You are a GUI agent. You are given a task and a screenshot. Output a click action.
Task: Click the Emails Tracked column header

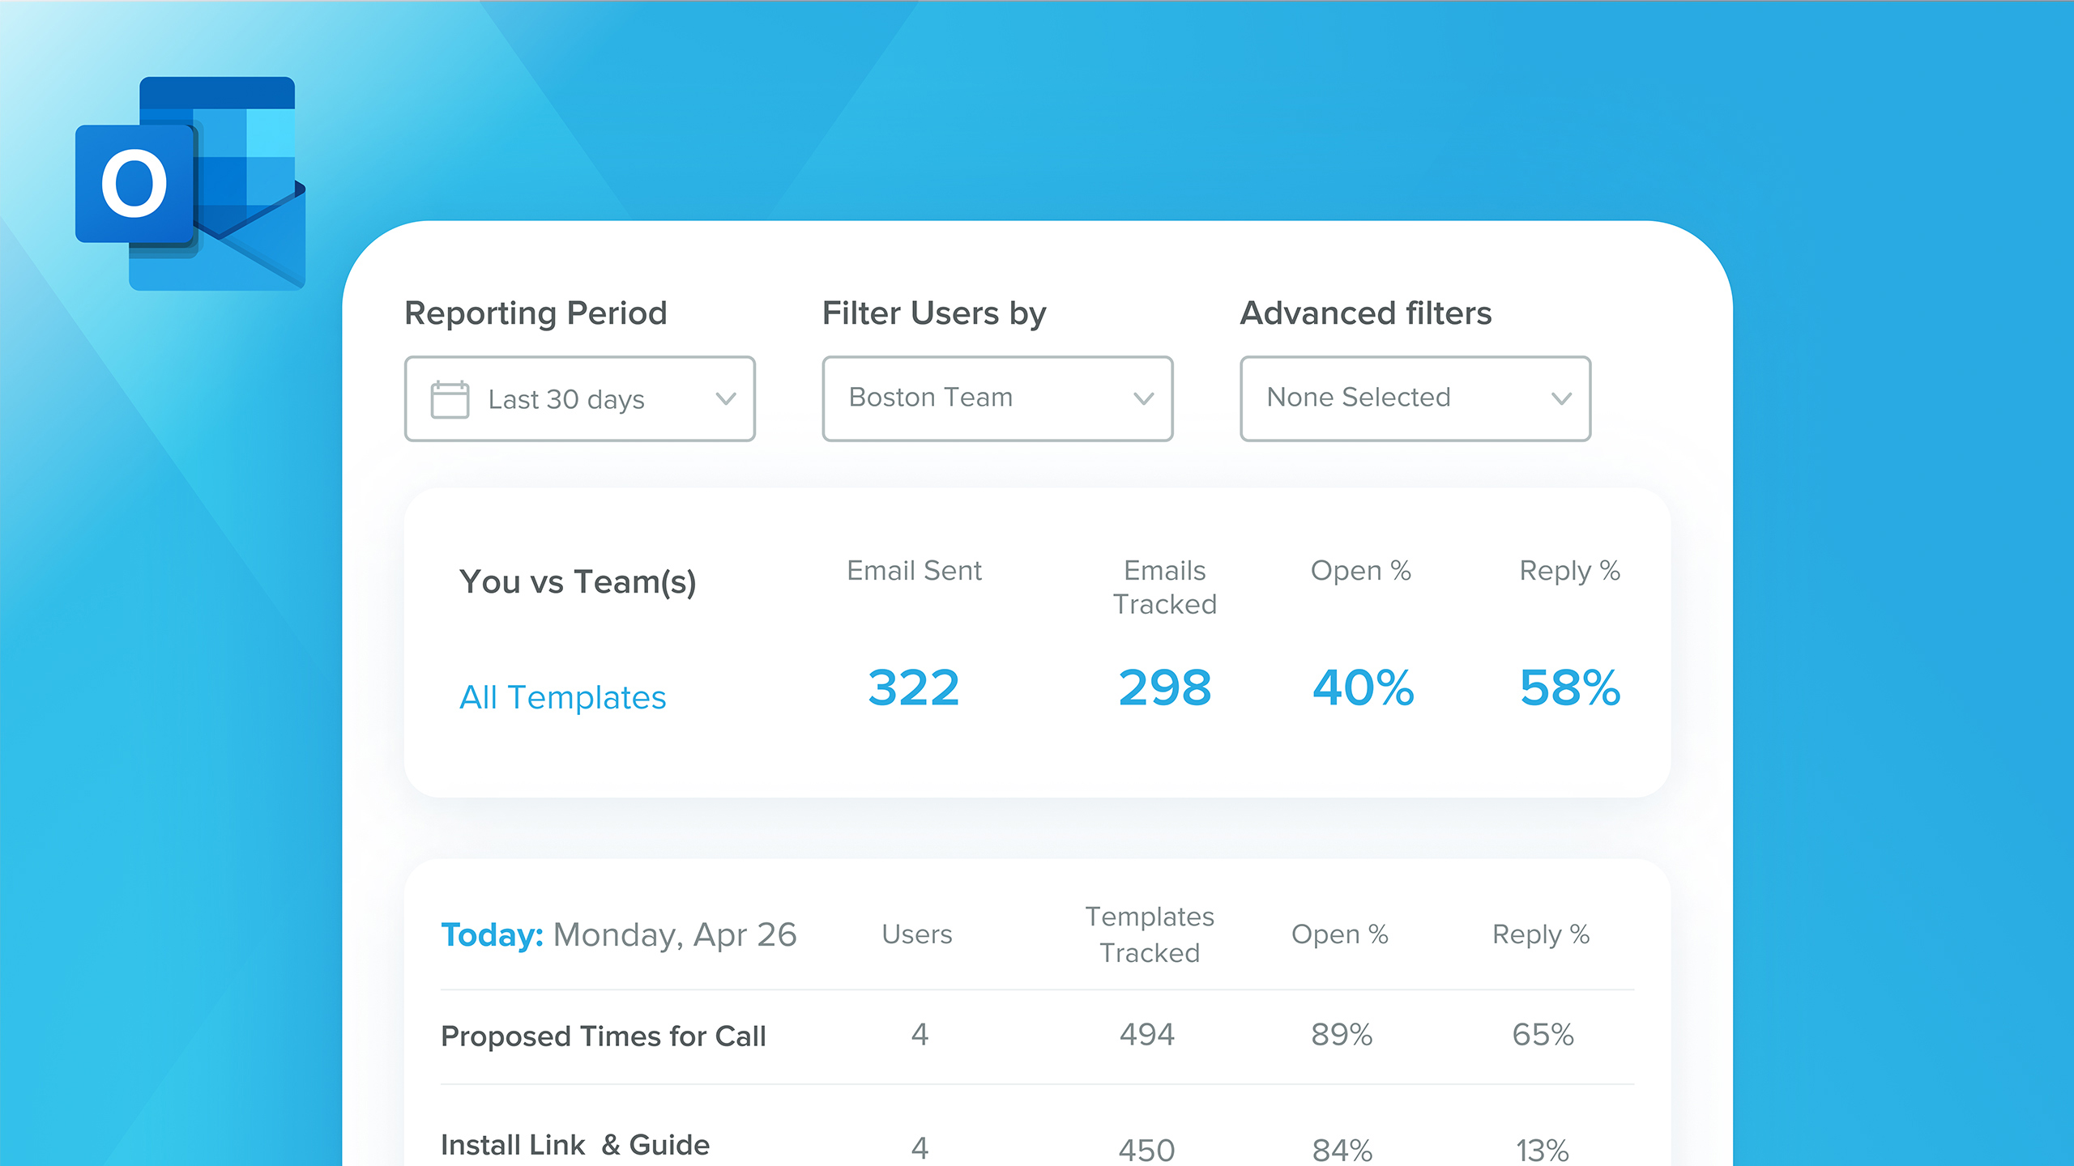click(1164, 587)
